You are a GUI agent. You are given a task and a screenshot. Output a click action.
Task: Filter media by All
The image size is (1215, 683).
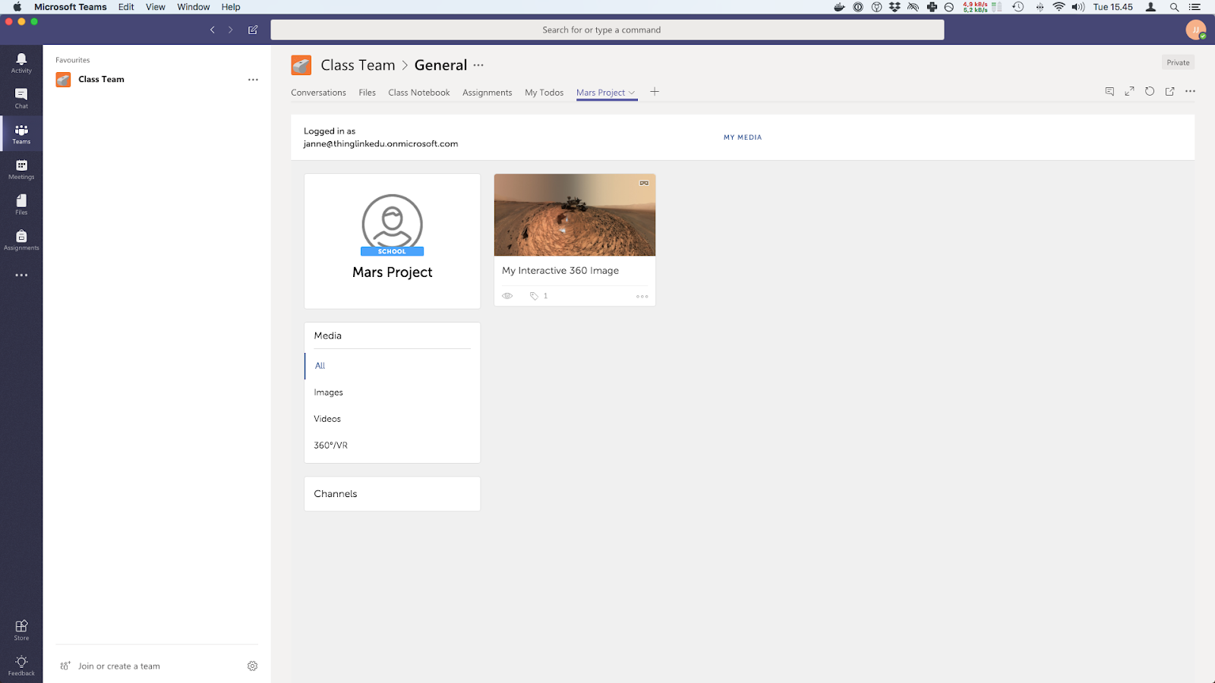coord(320,366)
